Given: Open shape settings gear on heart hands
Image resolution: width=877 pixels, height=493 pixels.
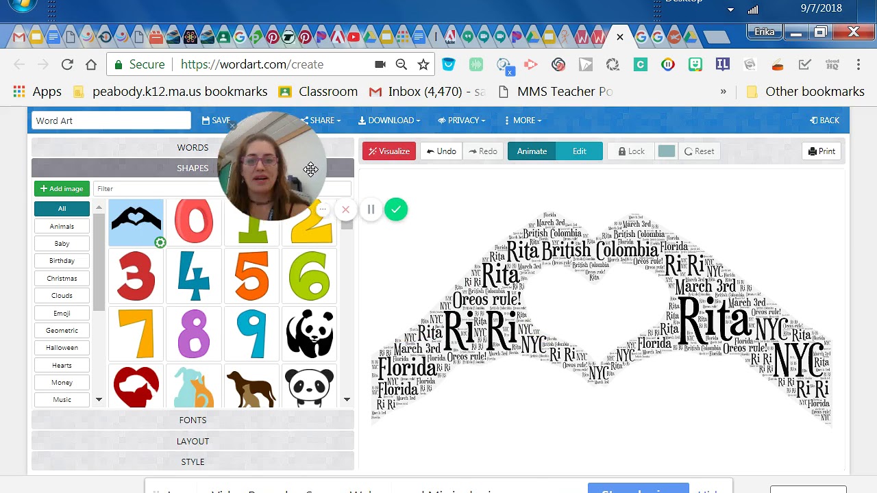Looking at the screenshot, I should pos(160,242).
